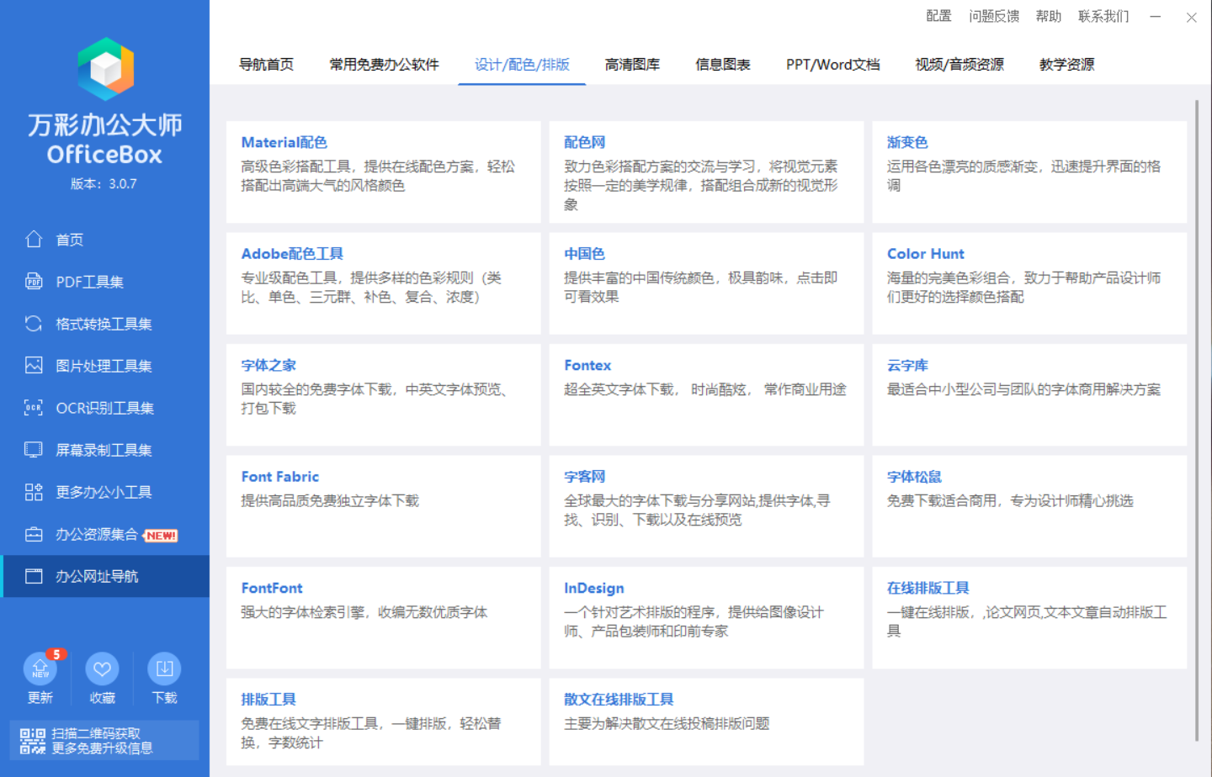Click the home icon beside 首页
Viewport: 1212px width, 777px height.
tap(34, 240)
